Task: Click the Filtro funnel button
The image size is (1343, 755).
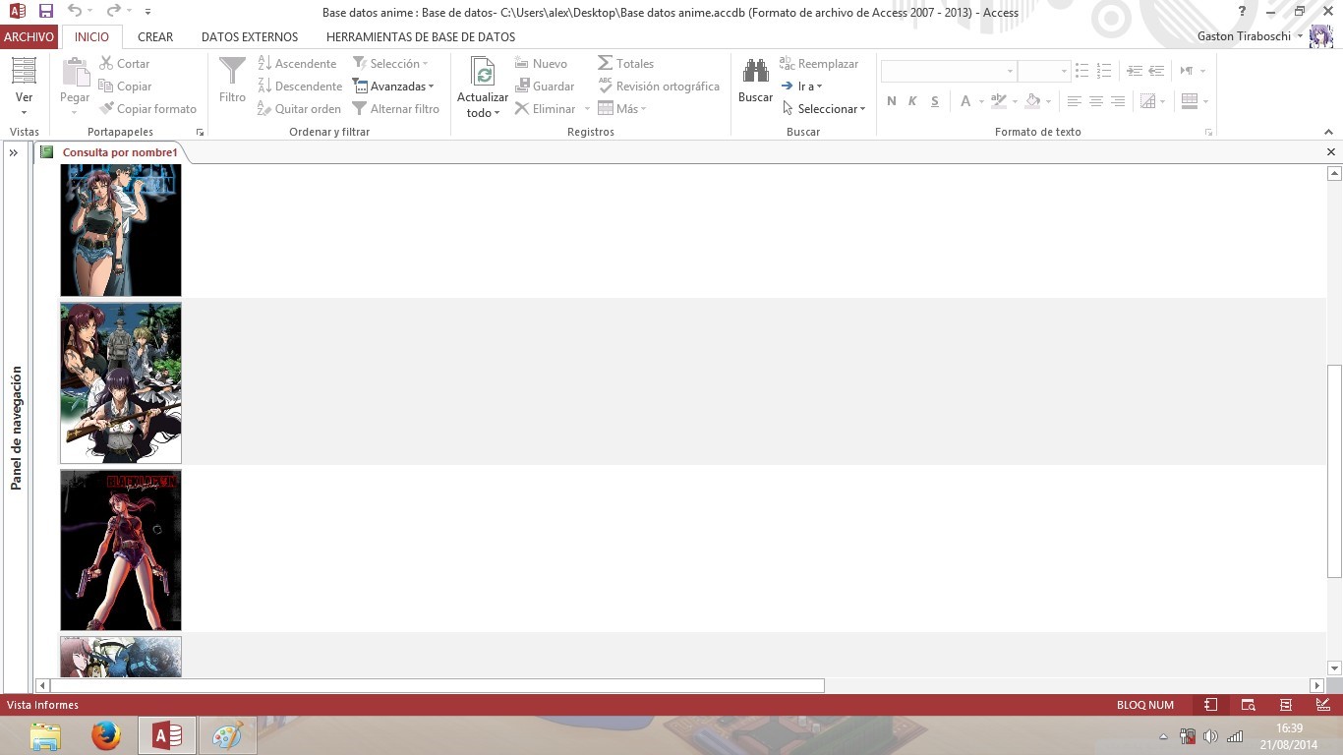Action: click(x=232, y=80)
